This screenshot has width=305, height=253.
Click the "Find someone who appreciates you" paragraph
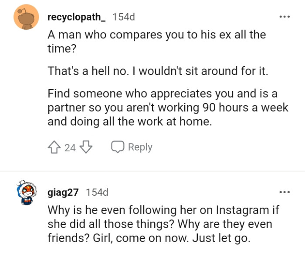point(168,107)
